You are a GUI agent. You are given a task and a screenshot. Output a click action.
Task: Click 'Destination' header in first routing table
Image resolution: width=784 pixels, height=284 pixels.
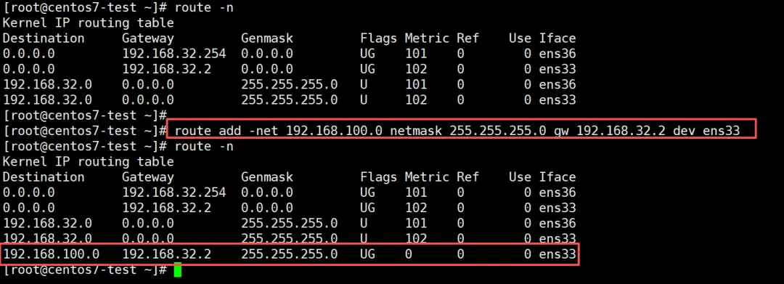[44, 38]
